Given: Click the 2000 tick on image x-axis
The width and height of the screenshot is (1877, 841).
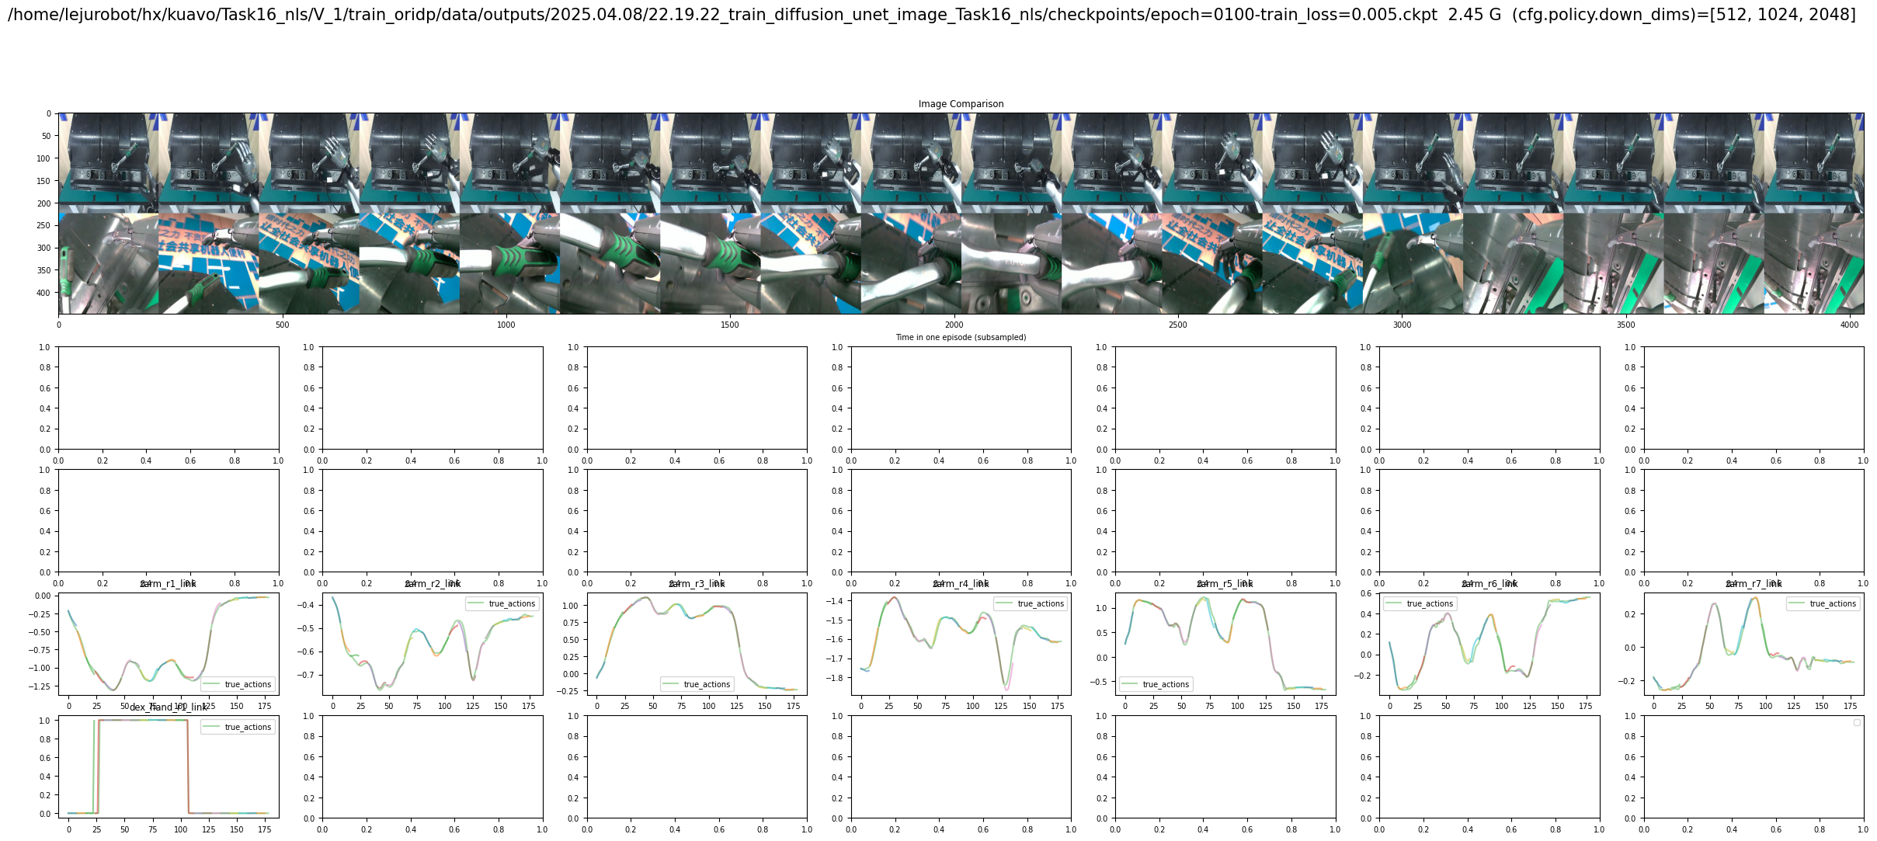Looking at the screenshot, I should [954, 325].
